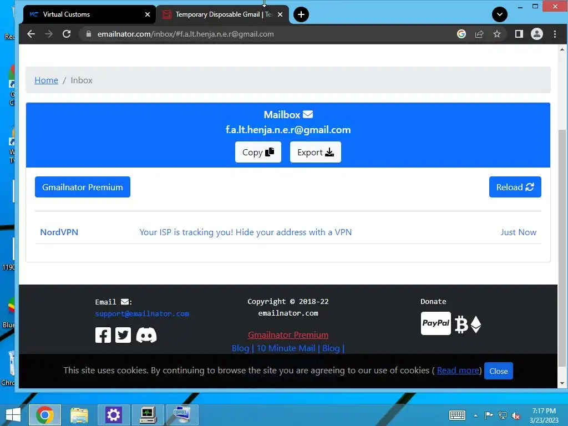Open the Facebook icon in footer
This screenshot has height=426, width=568.
[x=103, y=335]
